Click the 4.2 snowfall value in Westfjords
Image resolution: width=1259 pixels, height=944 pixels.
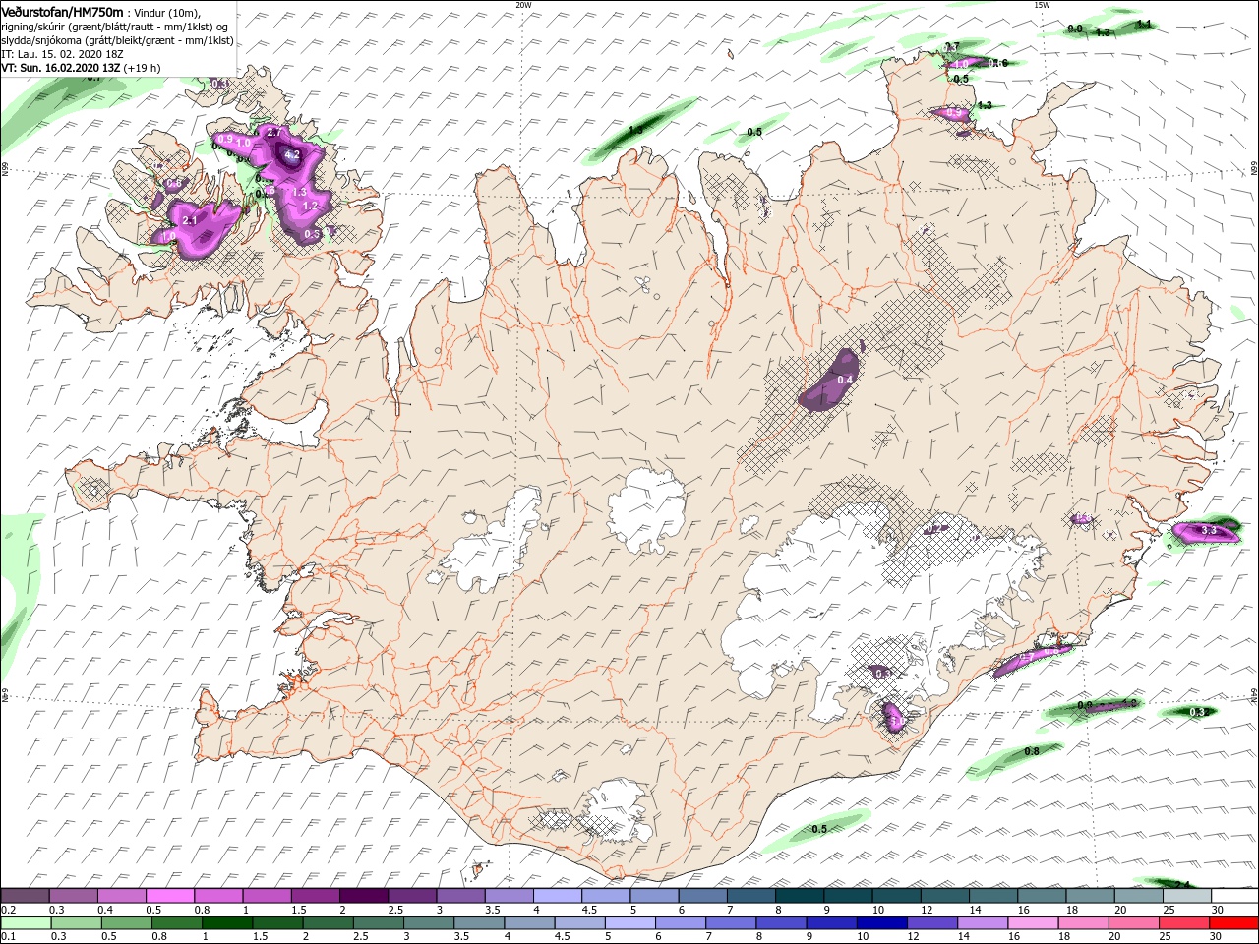pos(292,155)
